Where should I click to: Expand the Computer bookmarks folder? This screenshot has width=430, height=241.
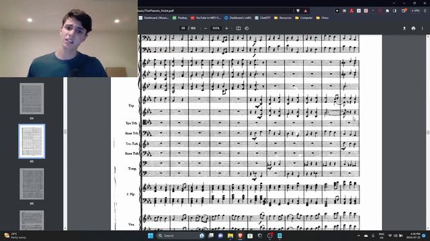(x=304, y=18)
